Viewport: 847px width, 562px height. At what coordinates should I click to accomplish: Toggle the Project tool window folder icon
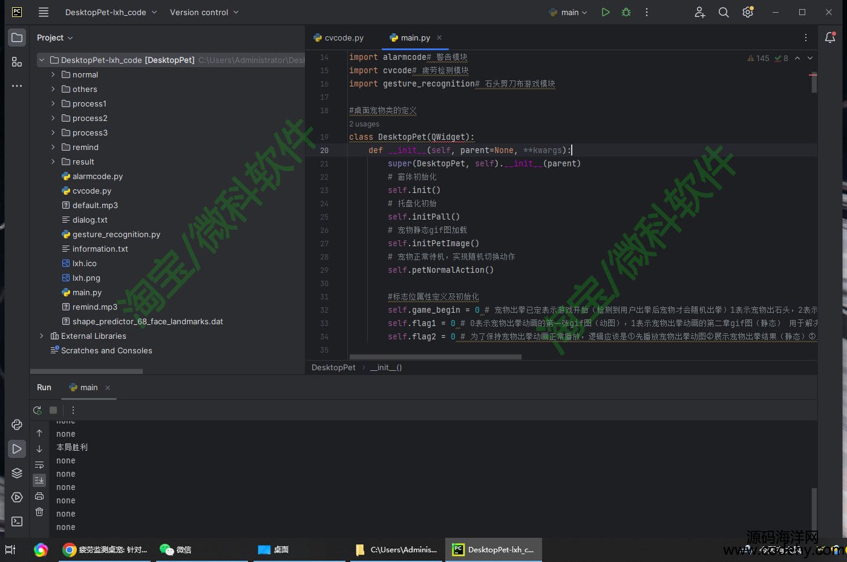tap(17, 38)
